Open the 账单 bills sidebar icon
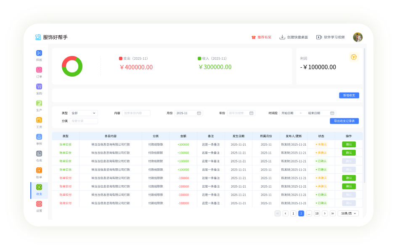 point(39,170)
